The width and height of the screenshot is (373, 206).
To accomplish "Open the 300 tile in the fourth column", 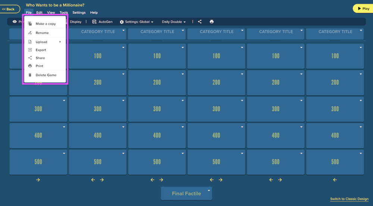I will tap(216, 109).
